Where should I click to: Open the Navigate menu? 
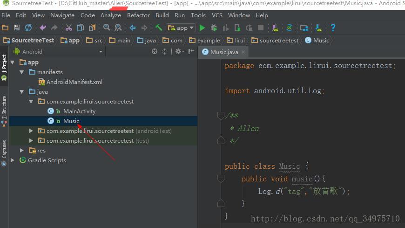coord(62,15)
